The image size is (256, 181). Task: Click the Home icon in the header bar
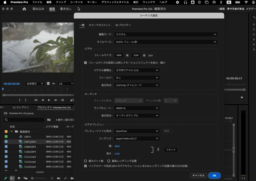(x=24, y=9)
